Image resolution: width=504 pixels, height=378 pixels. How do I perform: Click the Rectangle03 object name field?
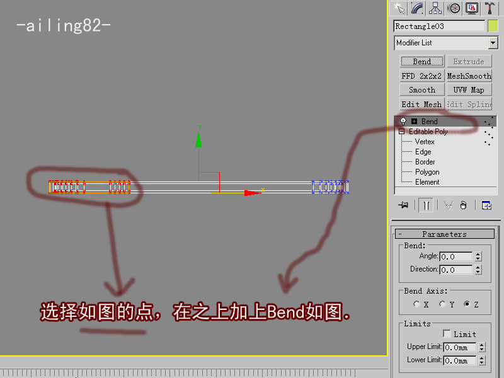438,26
